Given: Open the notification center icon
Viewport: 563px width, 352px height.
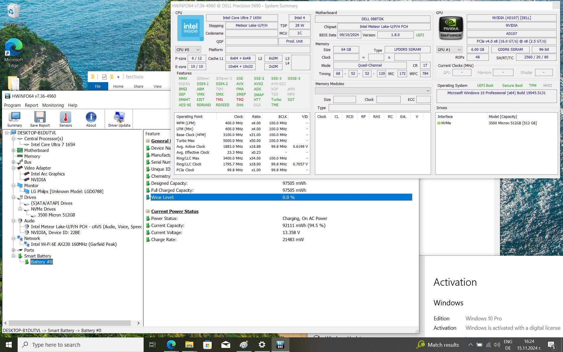Looking at the screenshot, I should [552, 345].
